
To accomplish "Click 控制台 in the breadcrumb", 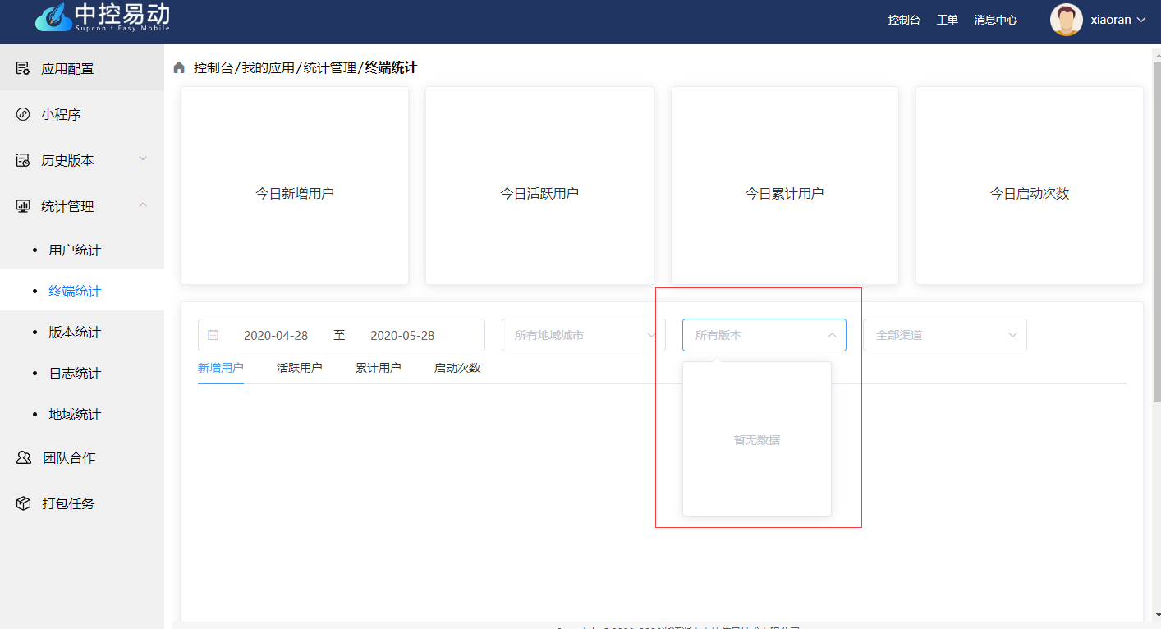I will click(x=213, y=67).
